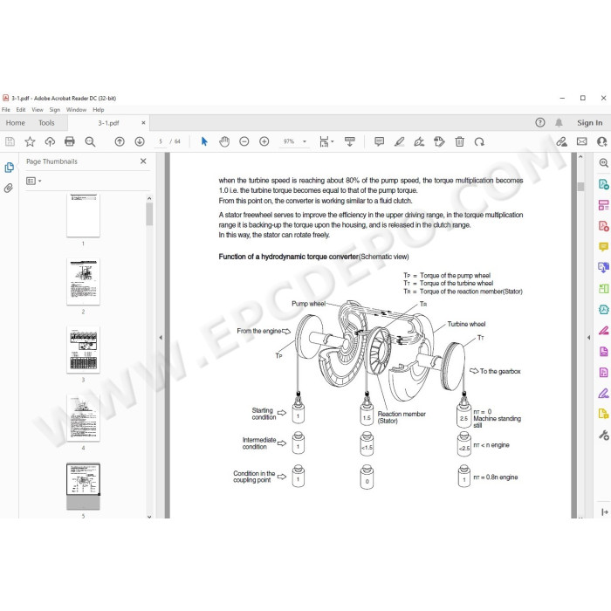This screenshot has height=611, width=611.
Task: Toggle the Page Thumbnails sidebar icon
Action: (9, 168)
